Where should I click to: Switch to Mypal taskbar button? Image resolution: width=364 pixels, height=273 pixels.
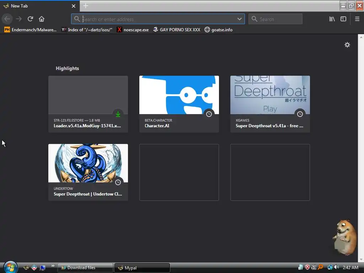(142, 268)
